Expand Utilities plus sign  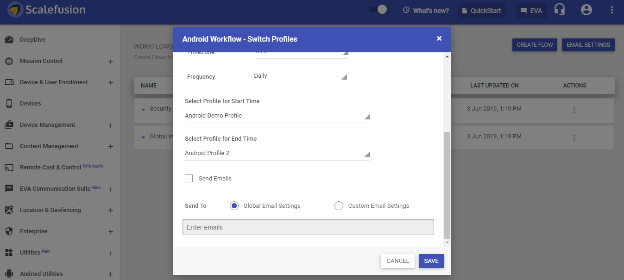coord(111,253)
